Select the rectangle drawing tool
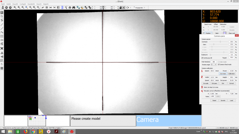The image size is (239, 134). point(2,36)
